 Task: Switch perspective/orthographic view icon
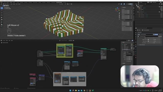[x=119, y=19]
